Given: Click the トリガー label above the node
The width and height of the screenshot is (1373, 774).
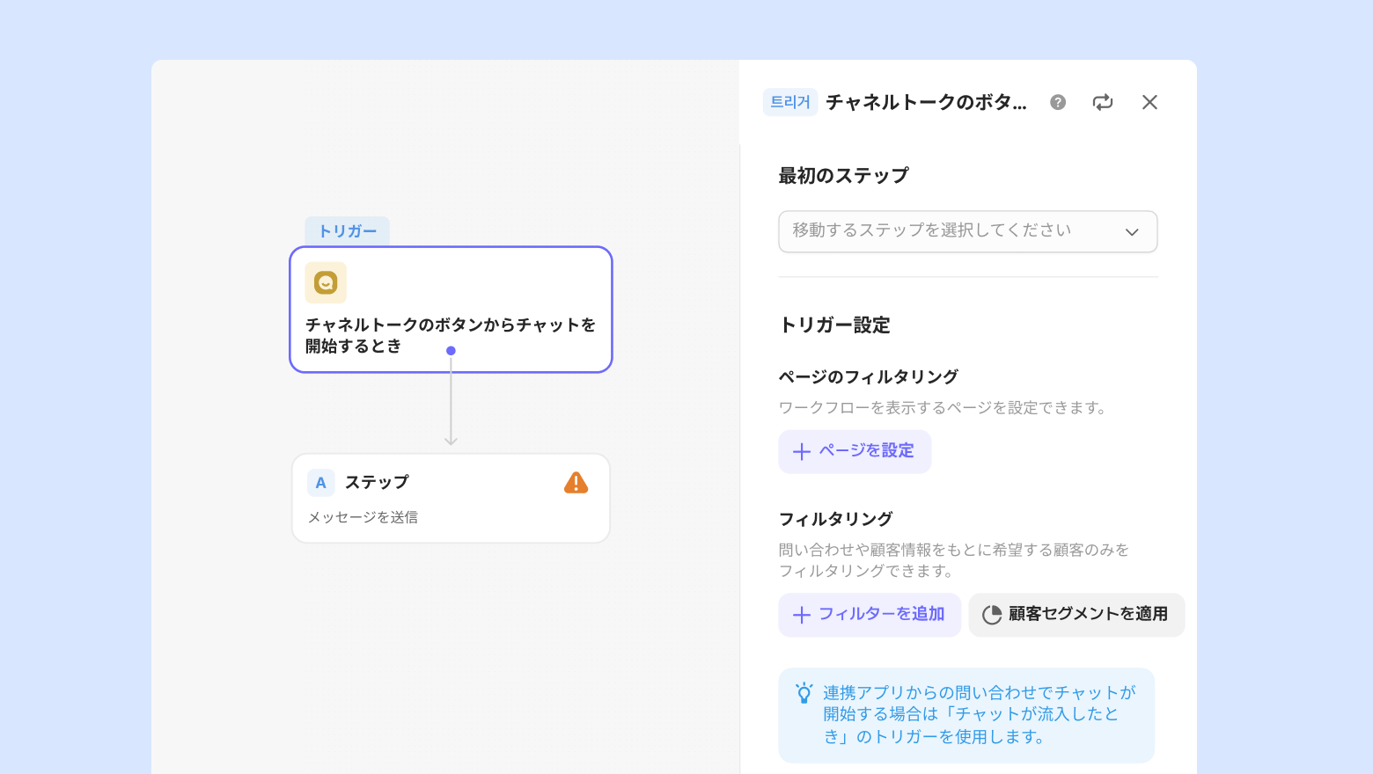Looking at the screenshot, I should tap(348, 231).
